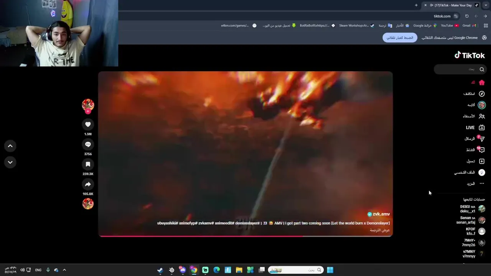
Task: Open the volume speaker tray icon
Action: (22, 270)
